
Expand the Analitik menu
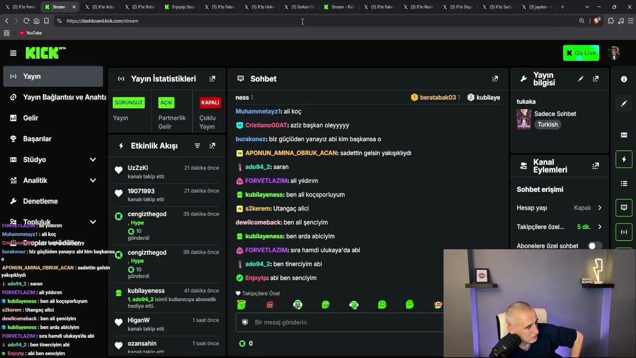[x=93, y=180]
